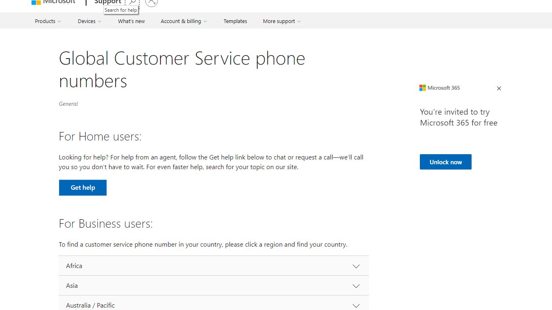552x310 pixels.
Task: Click the search magnifier icon
Action: click(x=132, y=2)
